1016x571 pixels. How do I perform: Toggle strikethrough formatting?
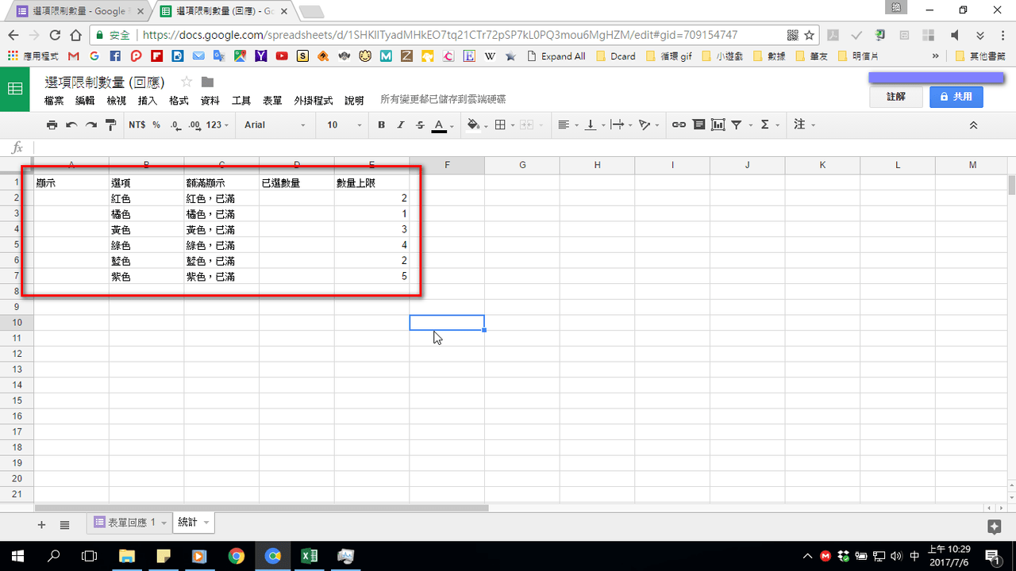coord(420,125)
